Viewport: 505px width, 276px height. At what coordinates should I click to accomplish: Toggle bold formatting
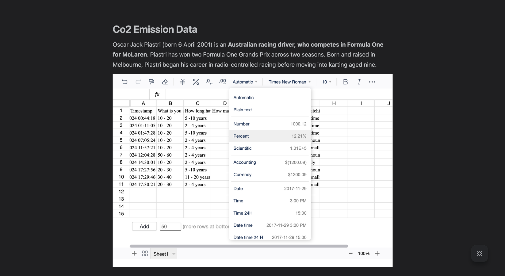pyautogui.click(x=345, y=82)
